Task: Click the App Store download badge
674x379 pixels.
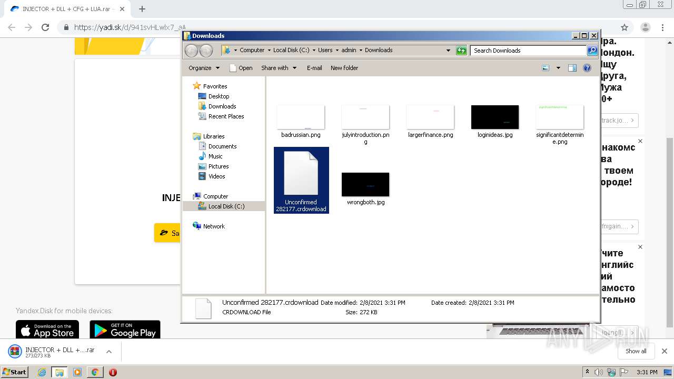Action: pyautogui.click(x=47, y=330)
